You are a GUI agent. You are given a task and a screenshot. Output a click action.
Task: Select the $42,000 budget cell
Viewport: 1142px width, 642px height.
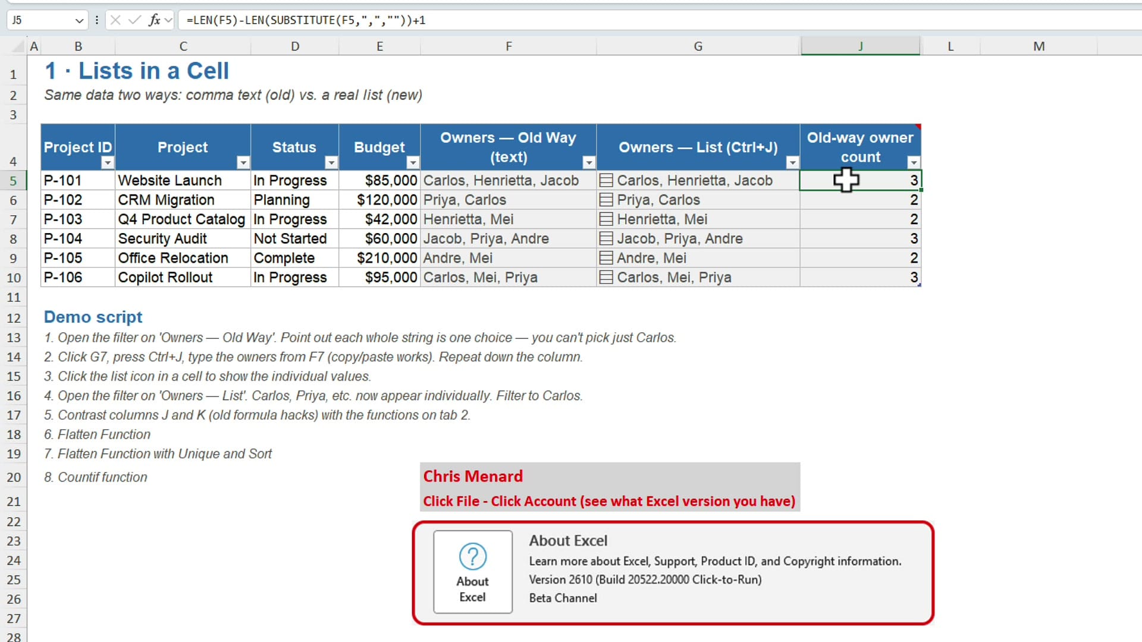[x=379, y=219]
